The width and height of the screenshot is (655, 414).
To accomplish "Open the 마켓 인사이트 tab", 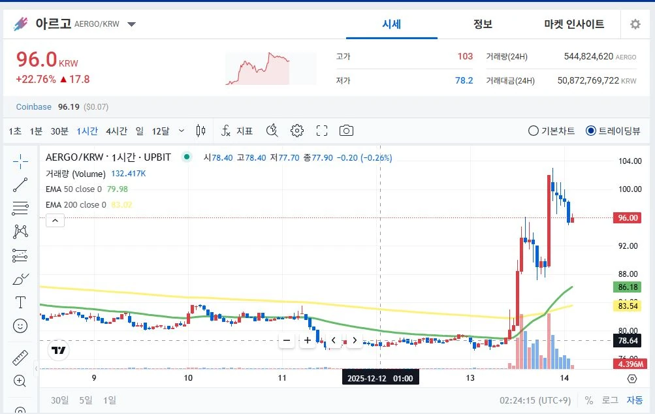I will [574, 24].
